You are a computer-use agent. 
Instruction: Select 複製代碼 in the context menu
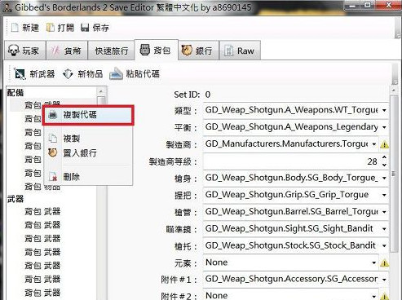[88, 115]
